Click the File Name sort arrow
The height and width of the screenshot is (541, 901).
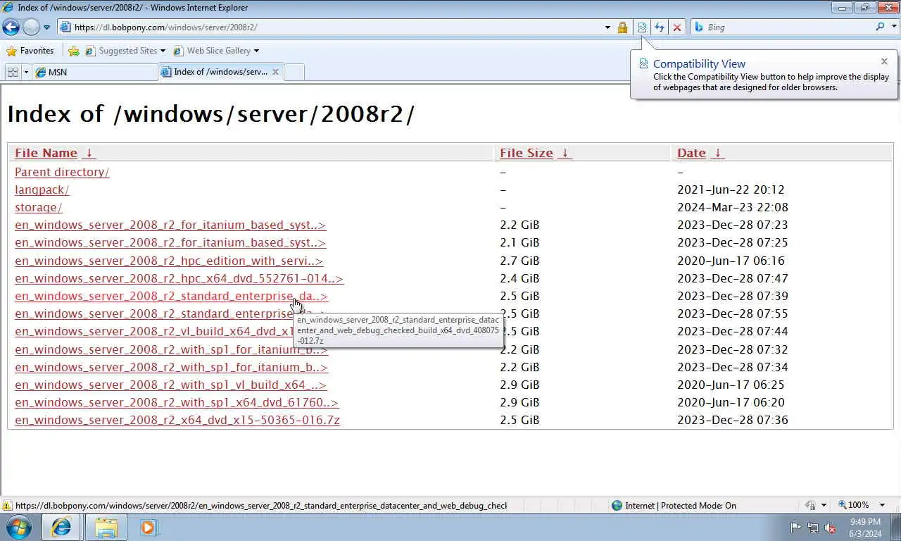[x=89, y=153]
